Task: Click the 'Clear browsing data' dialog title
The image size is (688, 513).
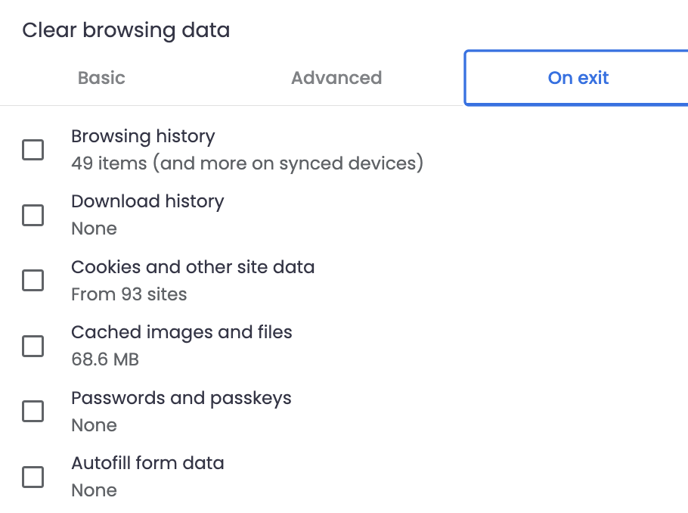Action: tap(126, 30)
